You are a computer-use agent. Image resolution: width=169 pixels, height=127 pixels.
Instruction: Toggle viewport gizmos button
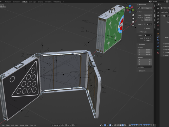(x=105, y=125)
